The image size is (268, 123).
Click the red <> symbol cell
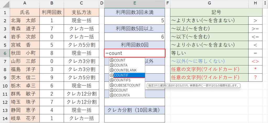click(255, 61)
